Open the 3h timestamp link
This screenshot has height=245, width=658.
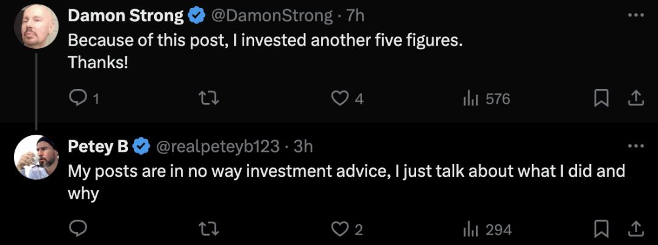point(303,146)
